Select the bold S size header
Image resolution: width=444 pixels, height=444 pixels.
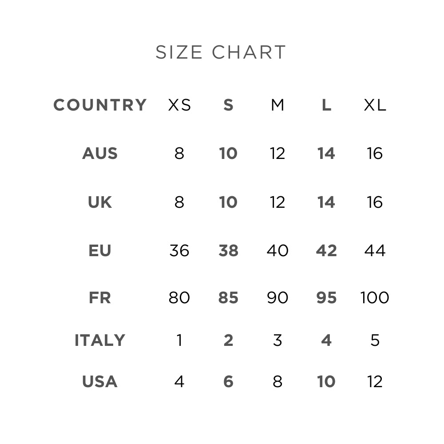pyautogui.click(x=228, y=105)
